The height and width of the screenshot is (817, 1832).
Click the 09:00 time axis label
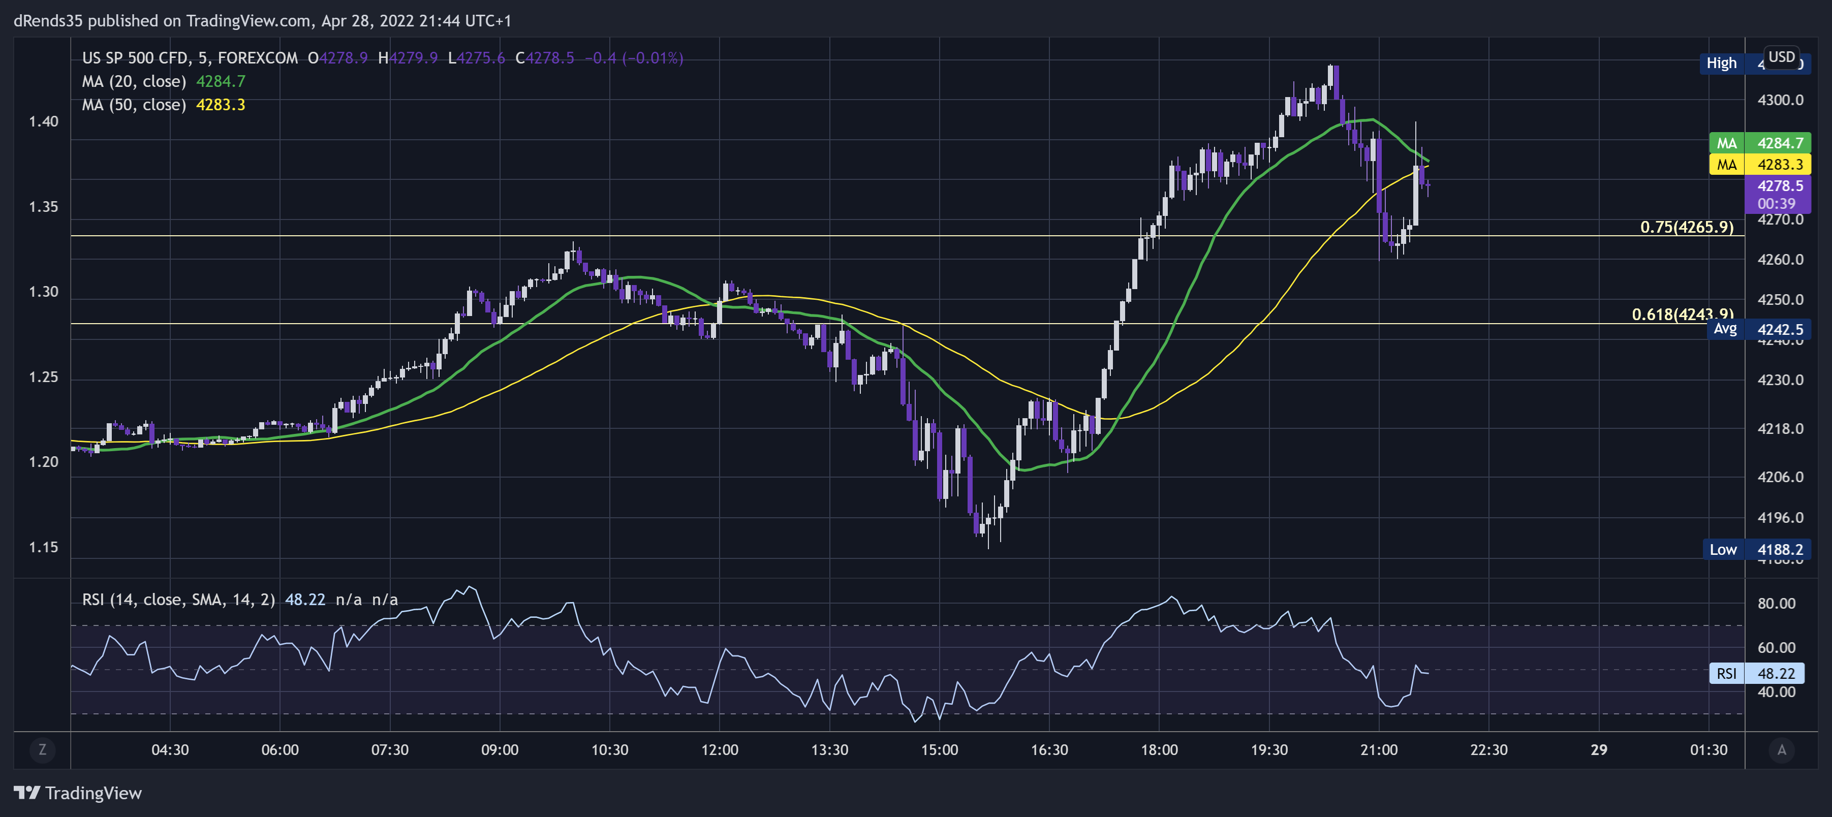500,749
